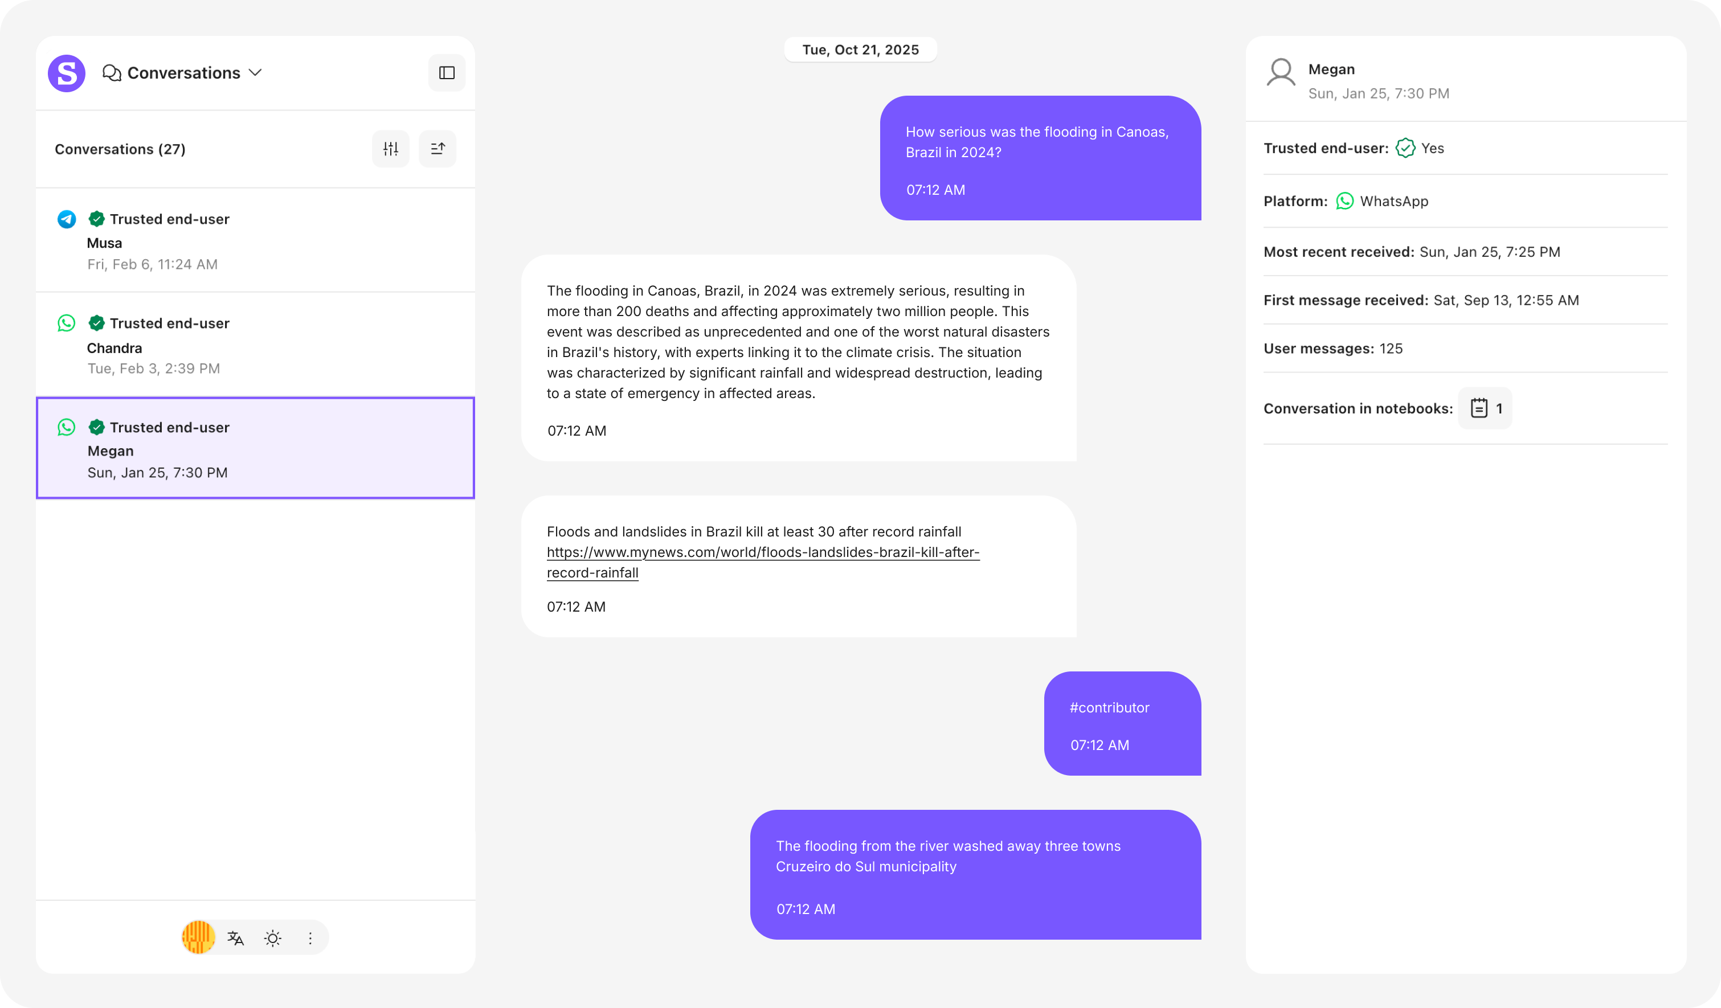
Task: Select the language translation icon
Action: click(x=236, y=937)
